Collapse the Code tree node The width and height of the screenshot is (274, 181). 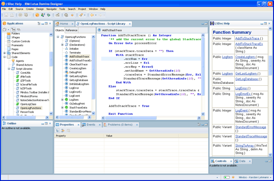tap(5, 57)
